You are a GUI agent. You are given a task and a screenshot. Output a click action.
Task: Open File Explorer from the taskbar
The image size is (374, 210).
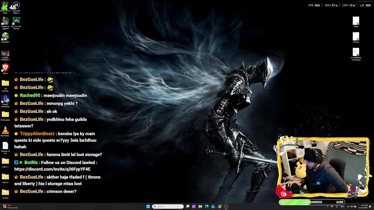200,206
